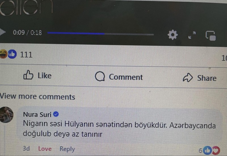Share the post
The width and height of the screenshot is (227, 156).
click(x=200, y=78)
